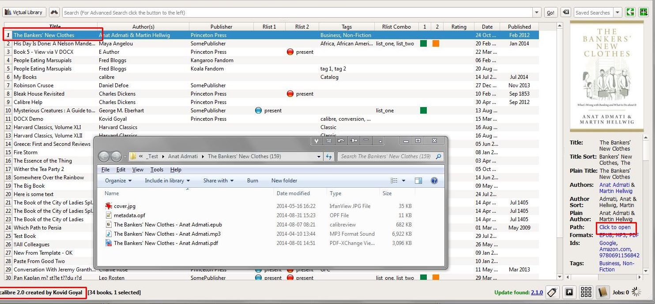This screenshot has height=304, width=655.
Task: Sort book list by Publisher column
Action: click(221, 27)
